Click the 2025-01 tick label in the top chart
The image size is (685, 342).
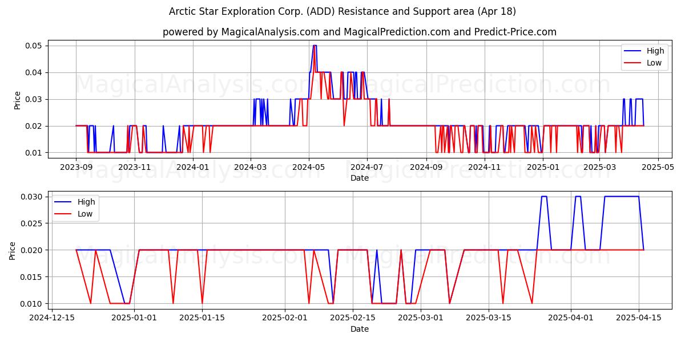[542, 167]
